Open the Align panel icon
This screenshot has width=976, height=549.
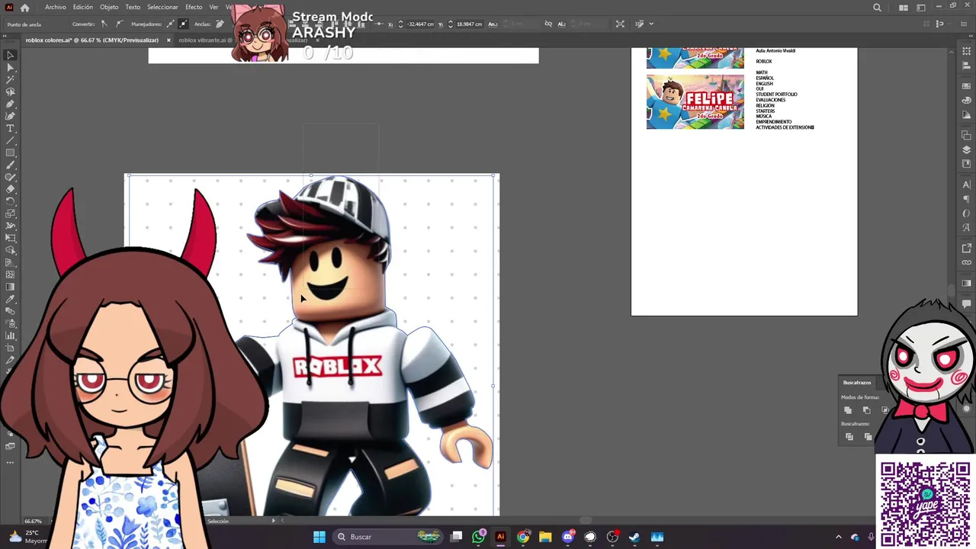(967, 65)
